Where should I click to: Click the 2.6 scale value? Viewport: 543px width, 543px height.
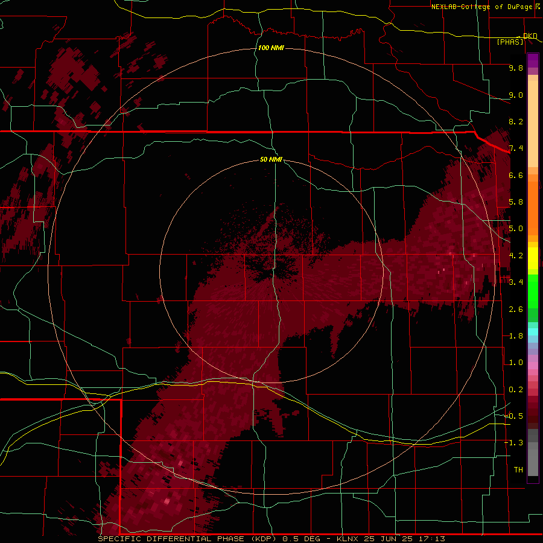(x=516, y=310)
